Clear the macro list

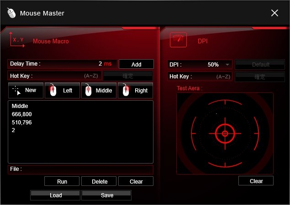coord(136,181)
